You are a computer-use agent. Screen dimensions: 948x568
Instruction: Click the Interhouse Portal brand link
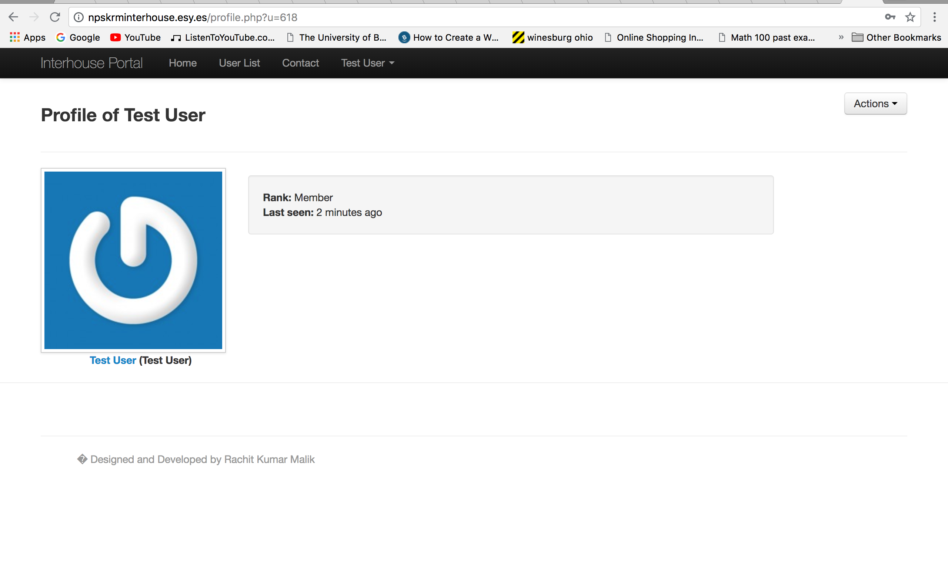click(91, 63)
